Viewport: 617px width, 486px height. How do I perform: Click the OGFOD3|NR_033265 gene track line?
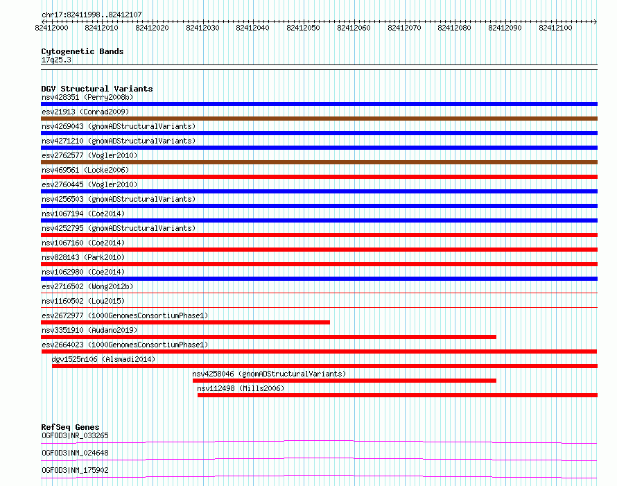tap(319, 442)
